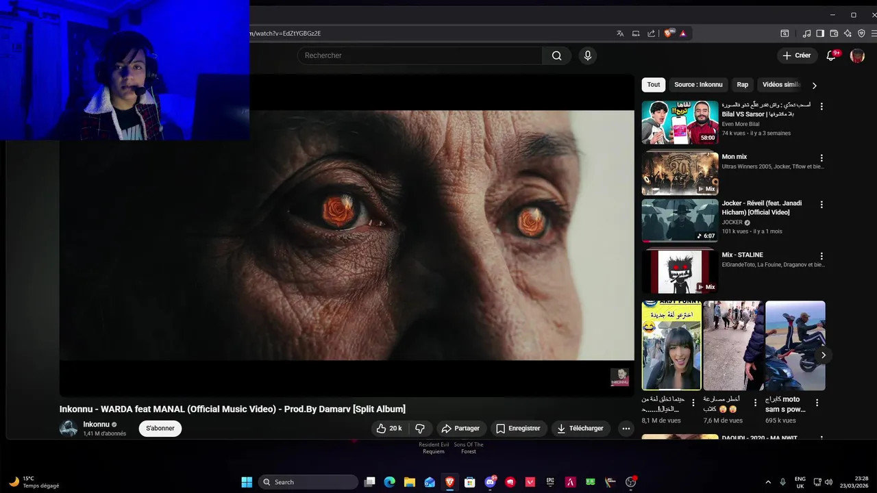Advance Shorts shelf with next arrow
The image size is (877, 493).
pos(823,355)
